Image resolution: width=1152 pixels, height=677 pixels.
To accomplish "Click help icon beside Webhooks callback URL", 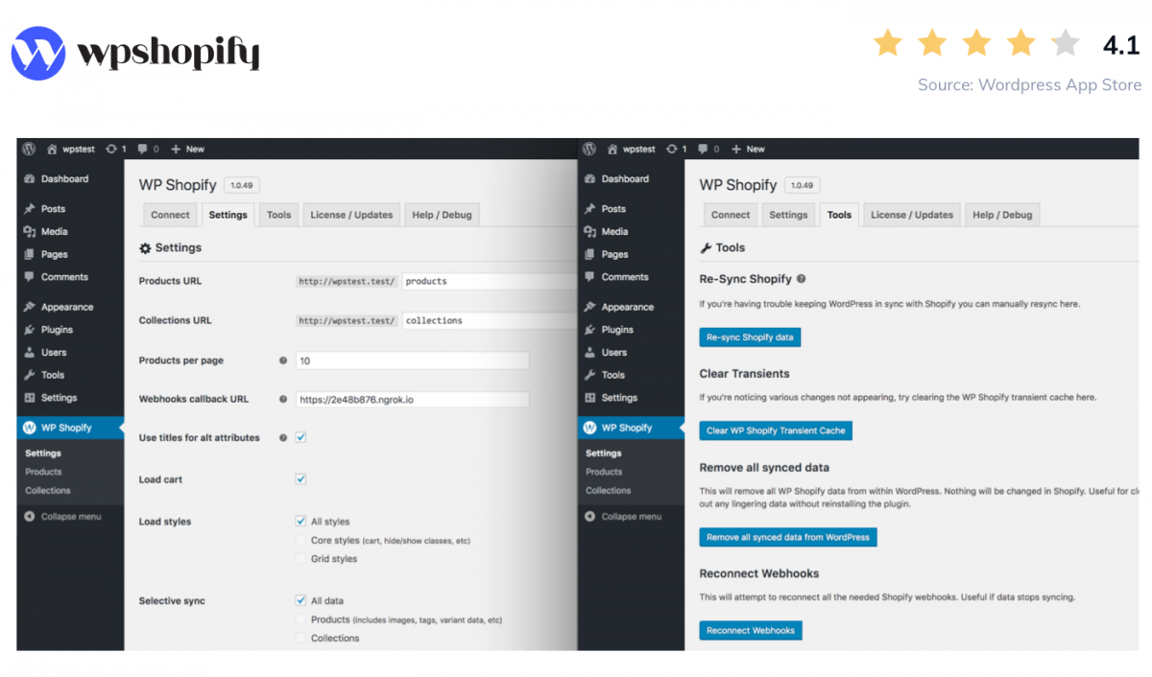I will pyautogui.click(x=283, y=399).
